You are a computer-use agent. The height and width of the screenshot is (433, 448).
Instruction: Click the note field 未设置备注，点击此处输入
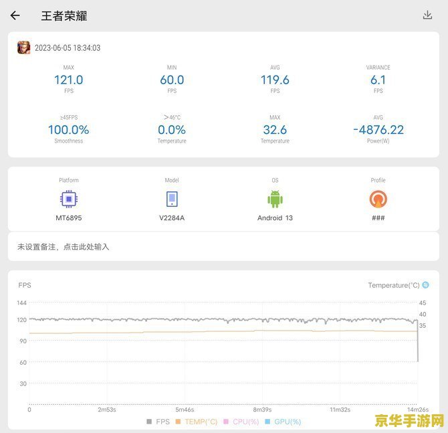[223, 246]
